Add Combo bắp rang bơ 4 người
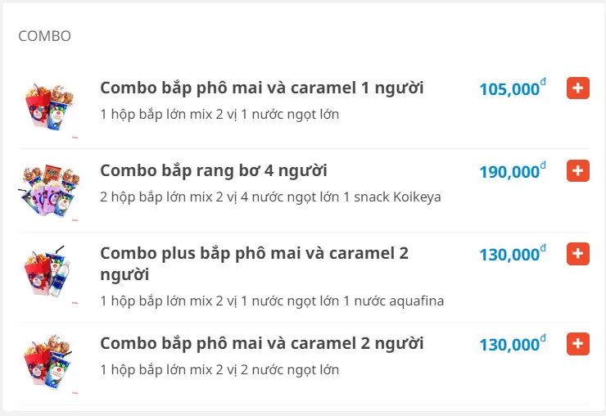Image resolution: width=606 pixels, height=416 pixels. [577, 170]
